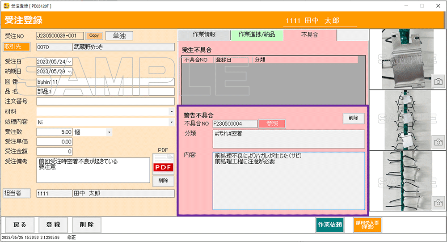Click the 田中 太郎 name field beside 担当者
This screenshot has width=447, height=242.
pos(124,194)
